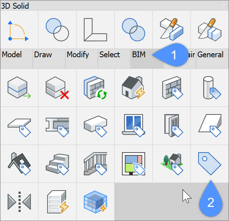Click the colored floor plan tag icon

point(133,163)
